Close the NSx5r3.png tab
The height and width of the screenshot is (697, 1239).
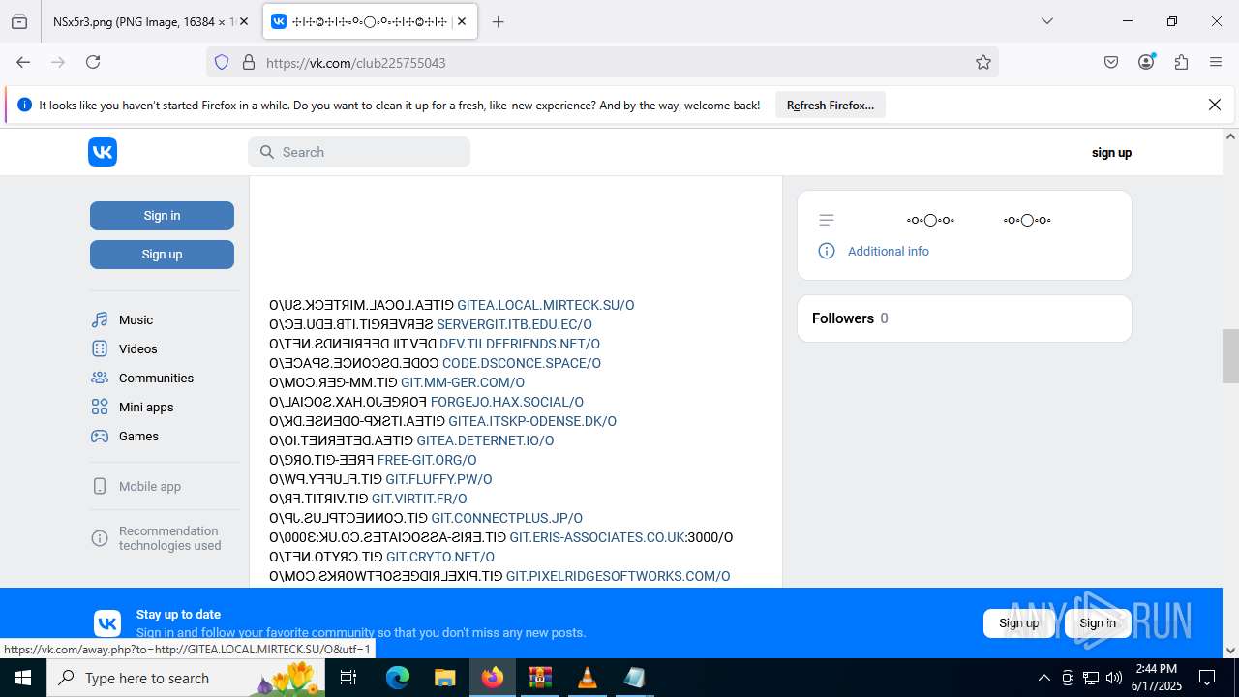click(x=244, y=21)
